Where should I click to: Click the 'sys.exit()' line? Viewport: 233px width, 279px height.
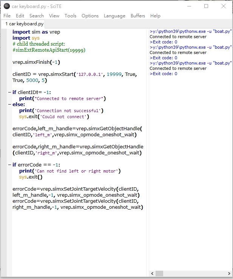pos(31,177)
